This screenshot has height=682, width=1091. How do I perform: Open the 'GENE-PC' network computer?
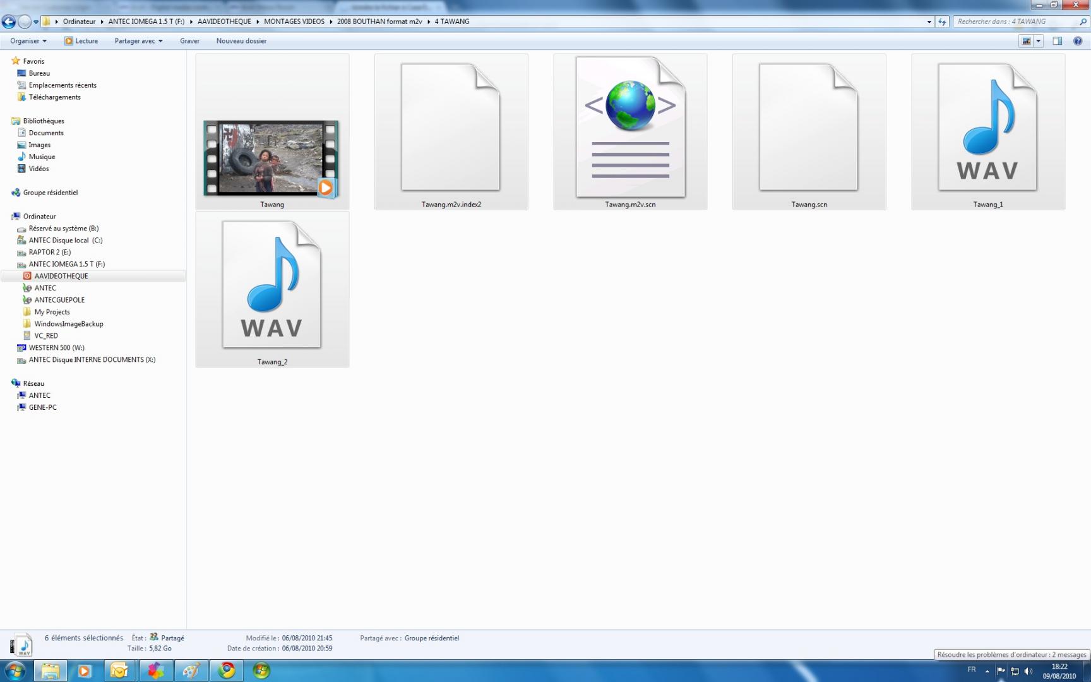[42, 408]
